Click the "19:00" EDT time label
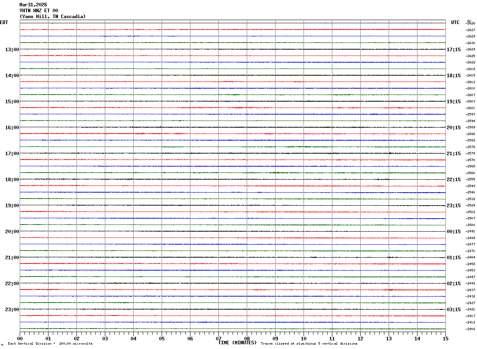 pos(12,206)
